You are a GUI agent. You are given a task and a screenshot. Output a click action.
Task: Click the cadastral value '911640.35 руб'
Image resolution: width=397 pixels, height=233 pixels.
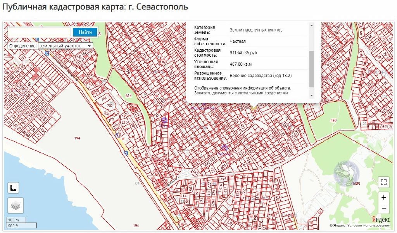pos(243,52)
